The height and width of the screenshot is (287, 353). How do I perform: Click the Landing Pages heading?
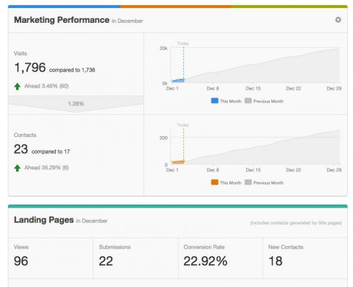click(x=43, y=220)
